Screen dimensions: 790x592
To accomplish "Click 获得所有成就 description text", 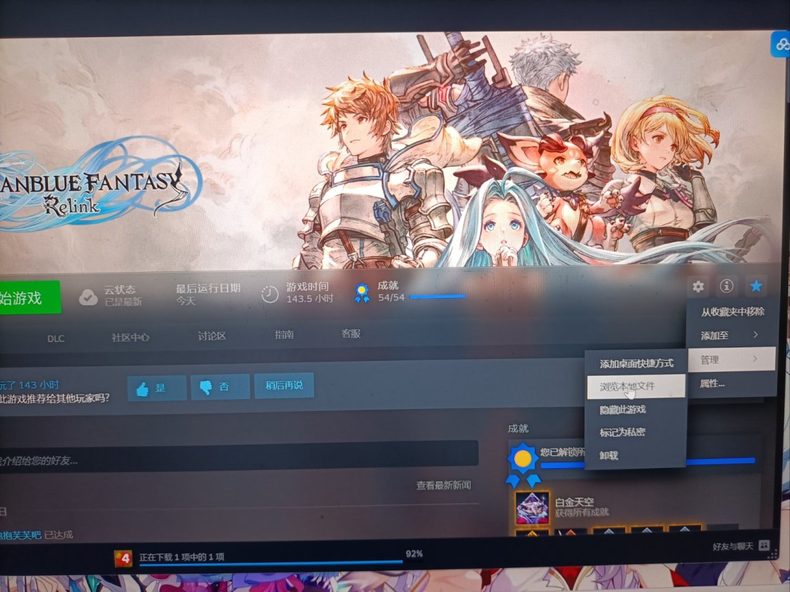I will pyautogui.click(x=582, y=512).
